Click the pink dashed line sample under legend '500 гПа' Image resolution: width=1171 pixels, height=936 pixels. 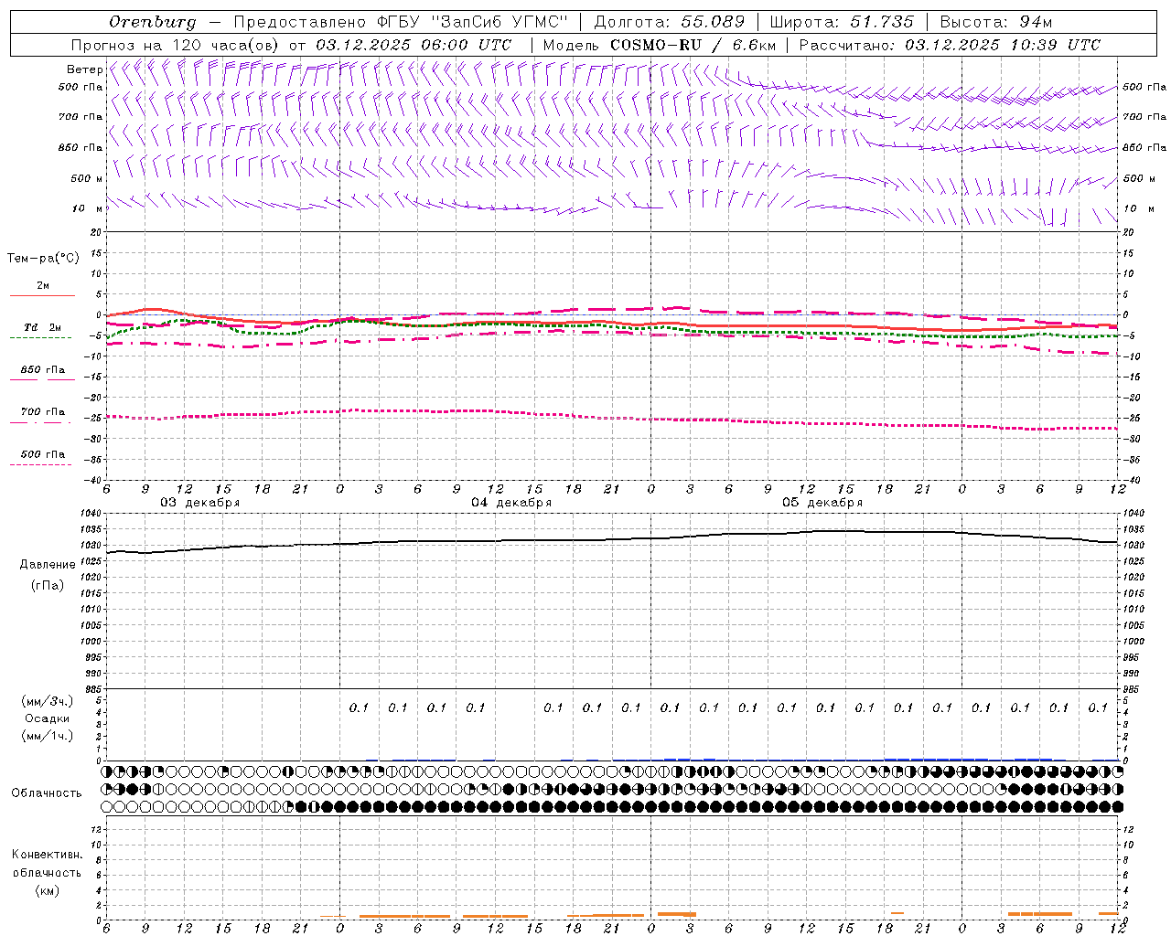pyautogui.click(x=40, y=464)
